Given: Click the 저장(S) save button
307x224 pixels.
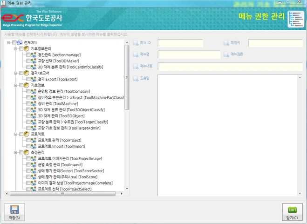Looking at the screenshot, I should [x=14, y=212].
